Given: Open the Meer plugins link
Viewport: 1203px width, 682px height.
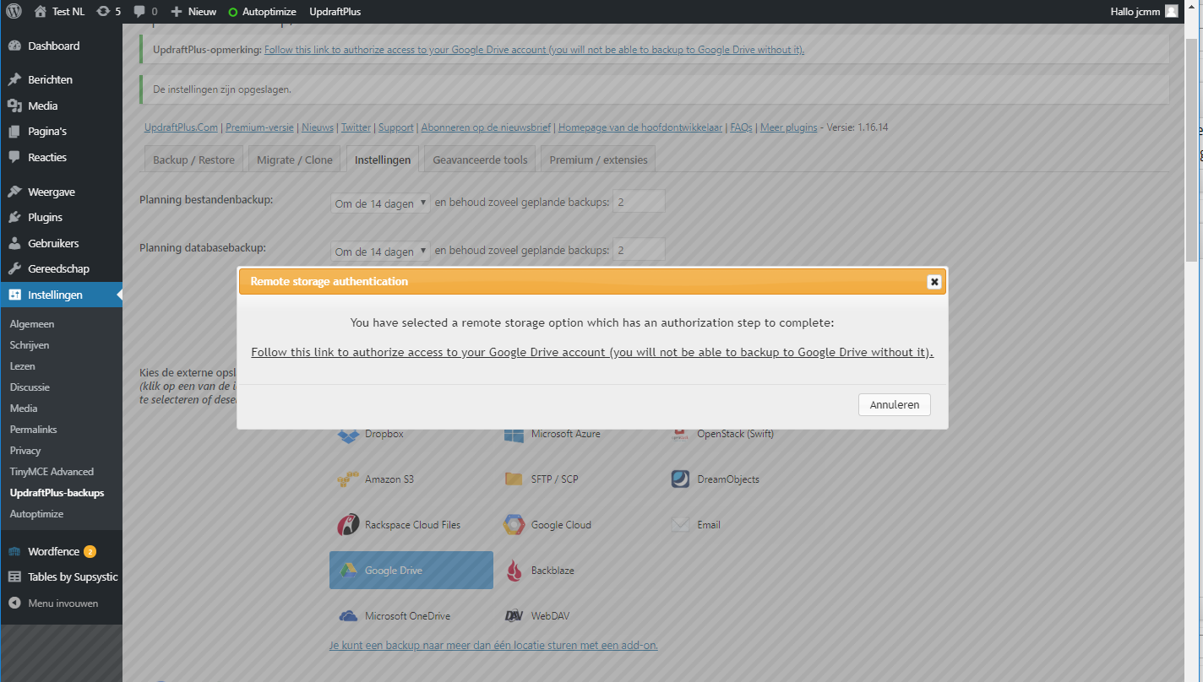Looking at the screenshot, I should tap(788, 127).
